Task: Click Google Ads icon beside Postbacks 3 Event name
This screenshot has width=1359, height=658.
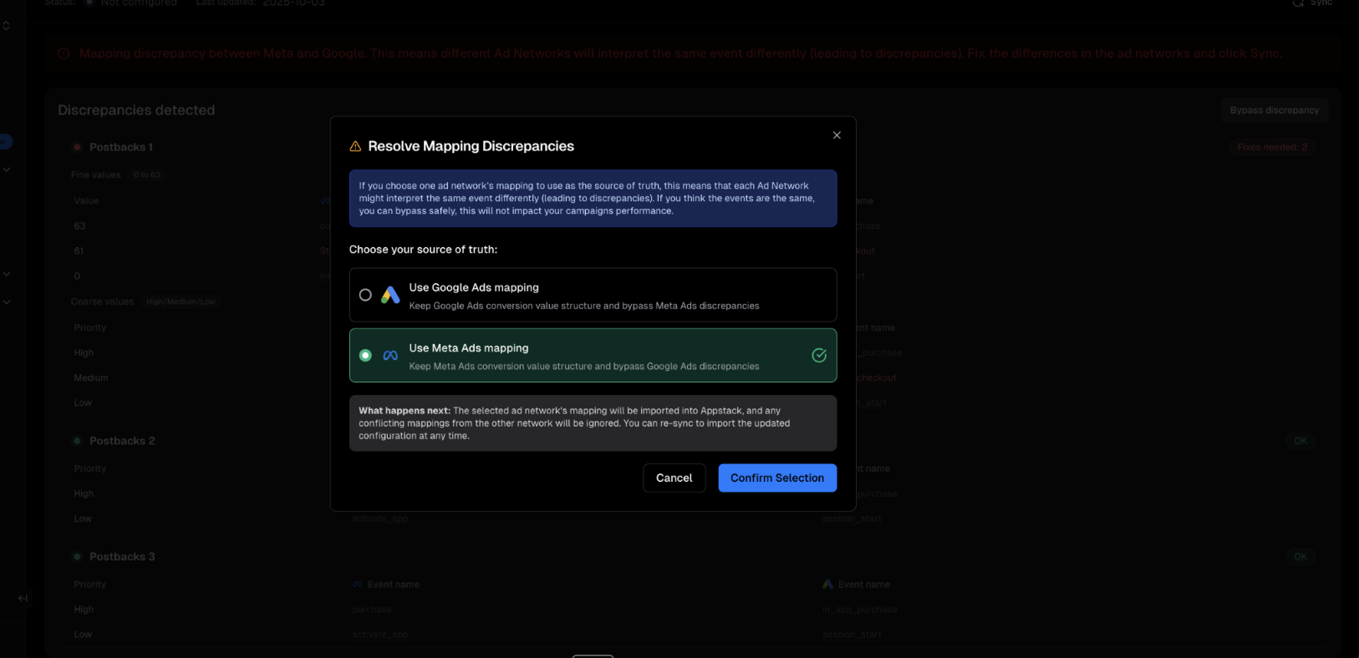Action: click(x=827, y=585)
